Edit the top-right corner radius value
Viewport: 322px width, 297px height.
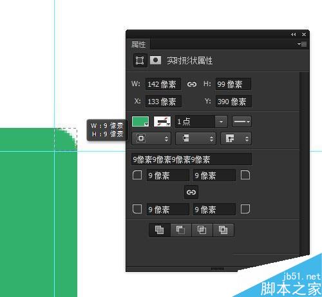pyautogui.click(x=214, y=175)
